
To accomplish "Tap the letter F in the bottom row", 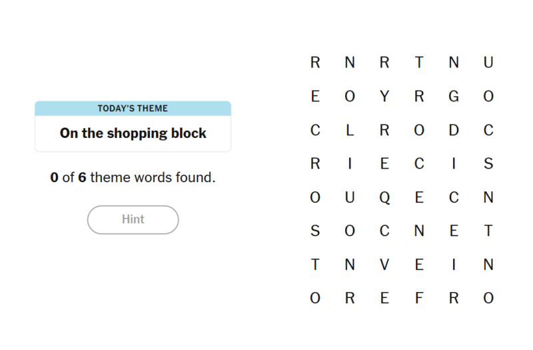I will coord(419,298).
